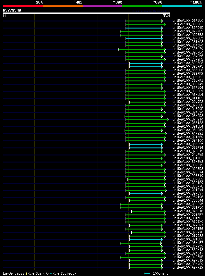Click the Large gaps legend text
Image resolution: width=205 pixels, height=276 pixels.
(39, 273)
